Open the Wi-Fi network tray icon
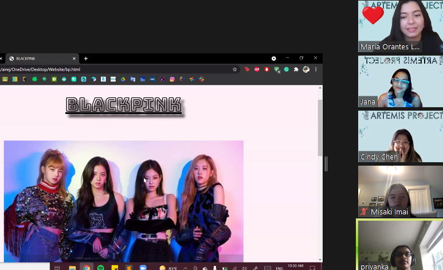 [234, 268]
